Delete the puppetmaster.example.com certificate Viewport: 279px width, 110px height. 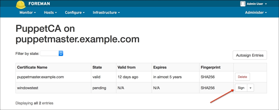tap(242, 77)
